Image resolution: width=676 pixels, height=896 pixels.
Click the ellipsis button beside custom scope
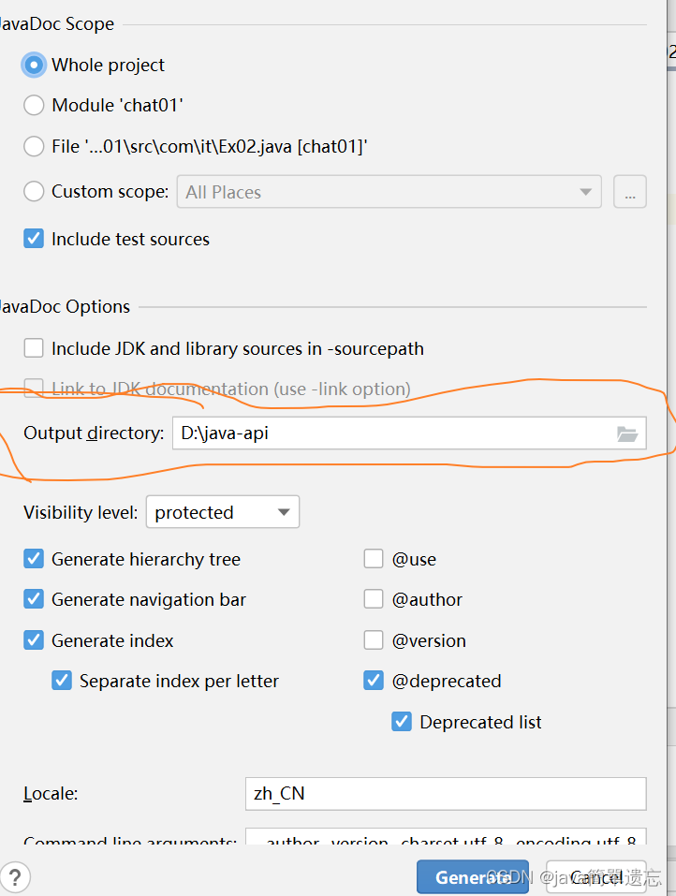tap(630, 192)
